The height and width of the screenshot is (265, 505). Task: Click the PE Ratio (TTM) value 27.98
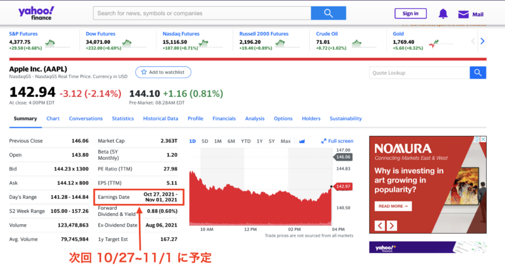pos(170,169)
